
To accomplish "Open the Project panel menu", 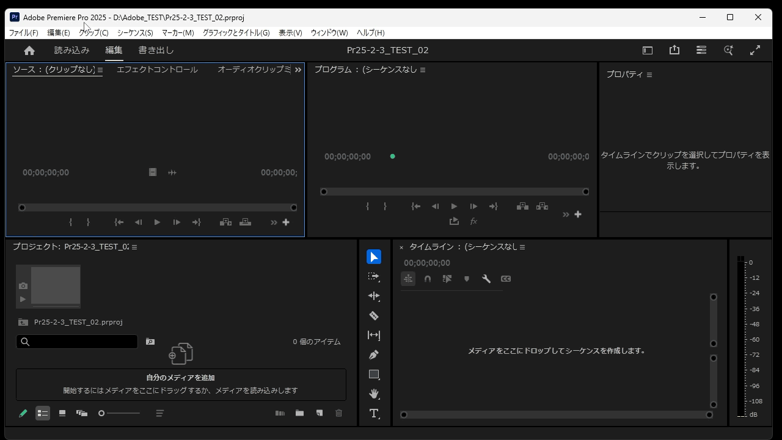I will coord(134,247).
